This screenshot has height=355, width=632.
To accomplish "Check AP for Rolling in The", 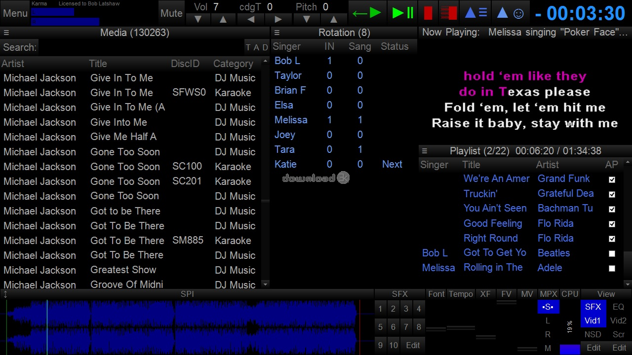I will click(612, 268).
